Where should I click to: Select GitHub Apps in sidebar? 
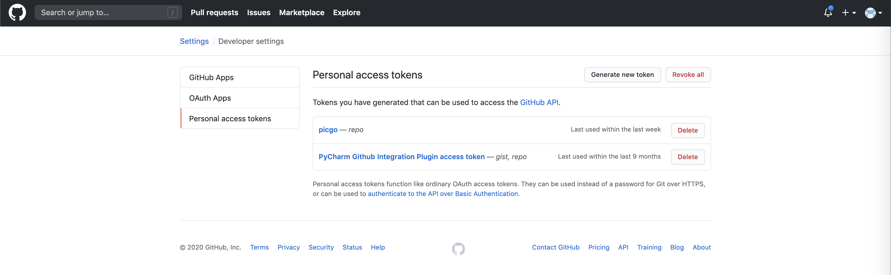point(211,77)
